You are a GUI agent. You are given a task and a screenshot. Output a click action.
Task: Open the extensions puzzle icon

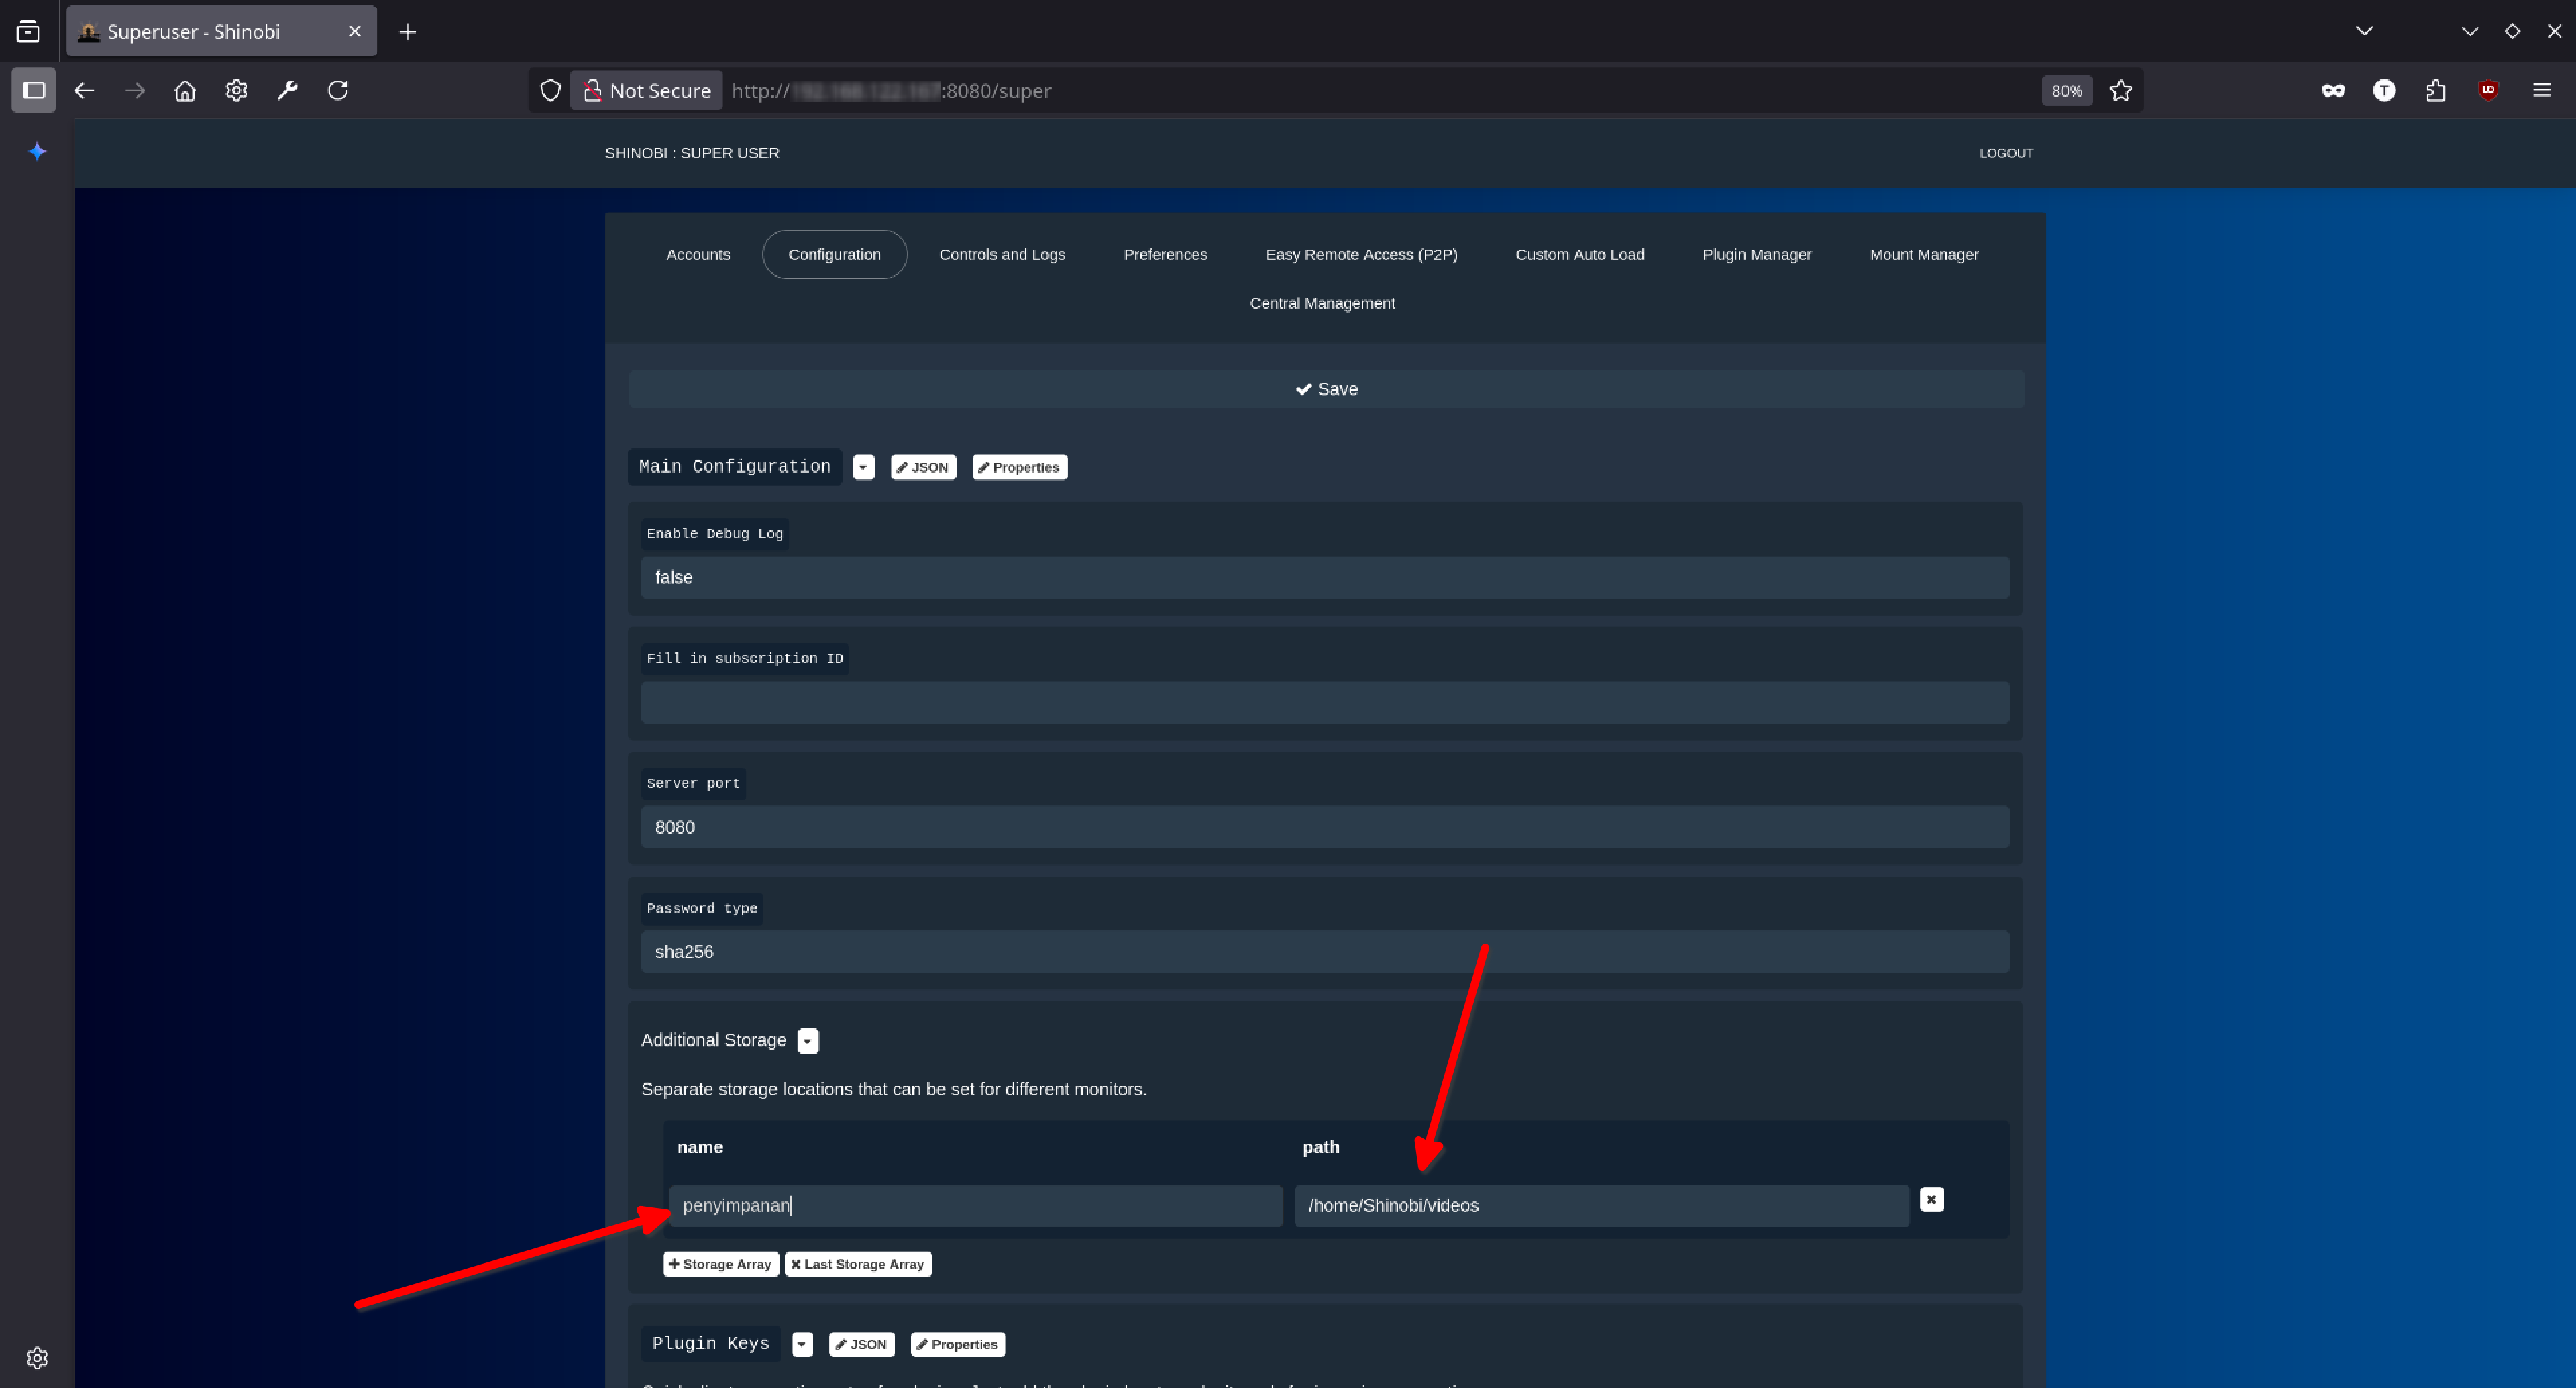click(2436, 90)
